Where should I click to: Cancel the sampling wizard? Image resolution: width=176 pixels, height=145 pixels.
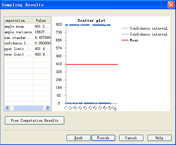(131, 138)
